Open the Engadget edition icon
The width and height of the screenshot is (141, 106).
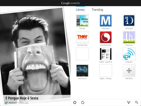(x=129, y=54)
